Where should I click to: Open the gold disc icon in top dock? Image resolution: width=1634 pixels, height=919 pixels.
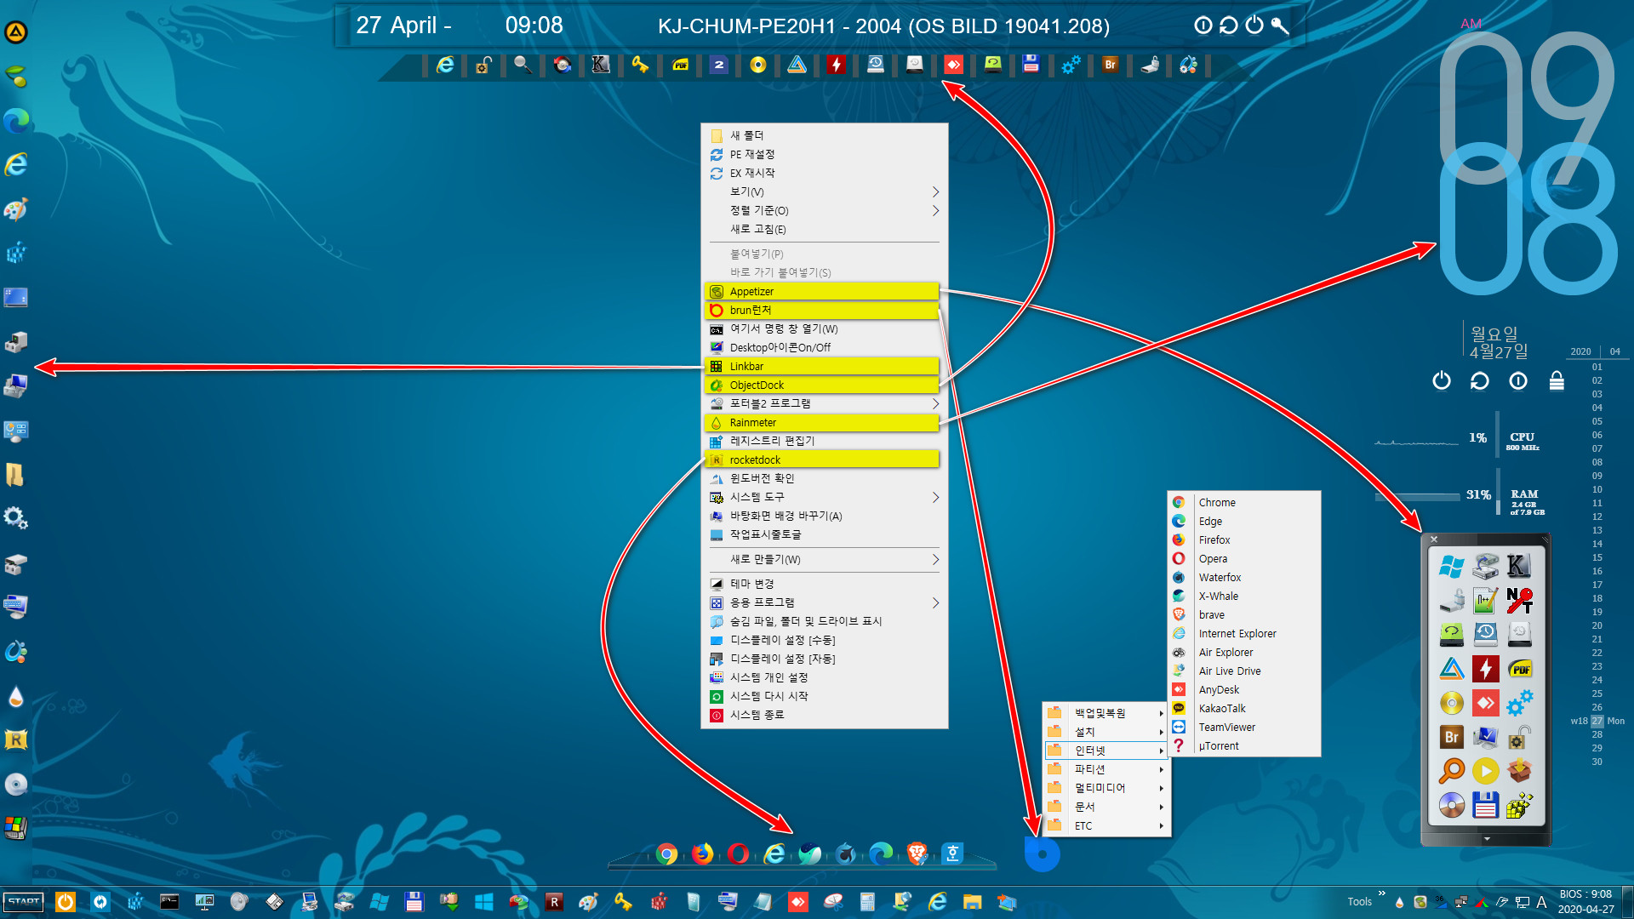[757, 65]
